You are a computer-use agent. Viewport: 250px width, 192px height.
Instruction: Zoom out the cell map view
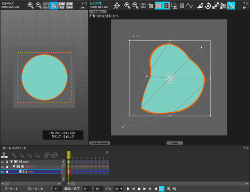coord(38,5)
